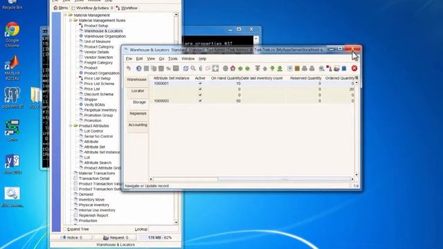Viewport: 443px width, 249px height.
Task: Open the File menu in Warehouse & Locators
Action: click(x=129, y=59)
